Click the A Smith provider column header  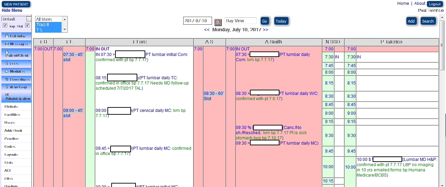[274, 42]
